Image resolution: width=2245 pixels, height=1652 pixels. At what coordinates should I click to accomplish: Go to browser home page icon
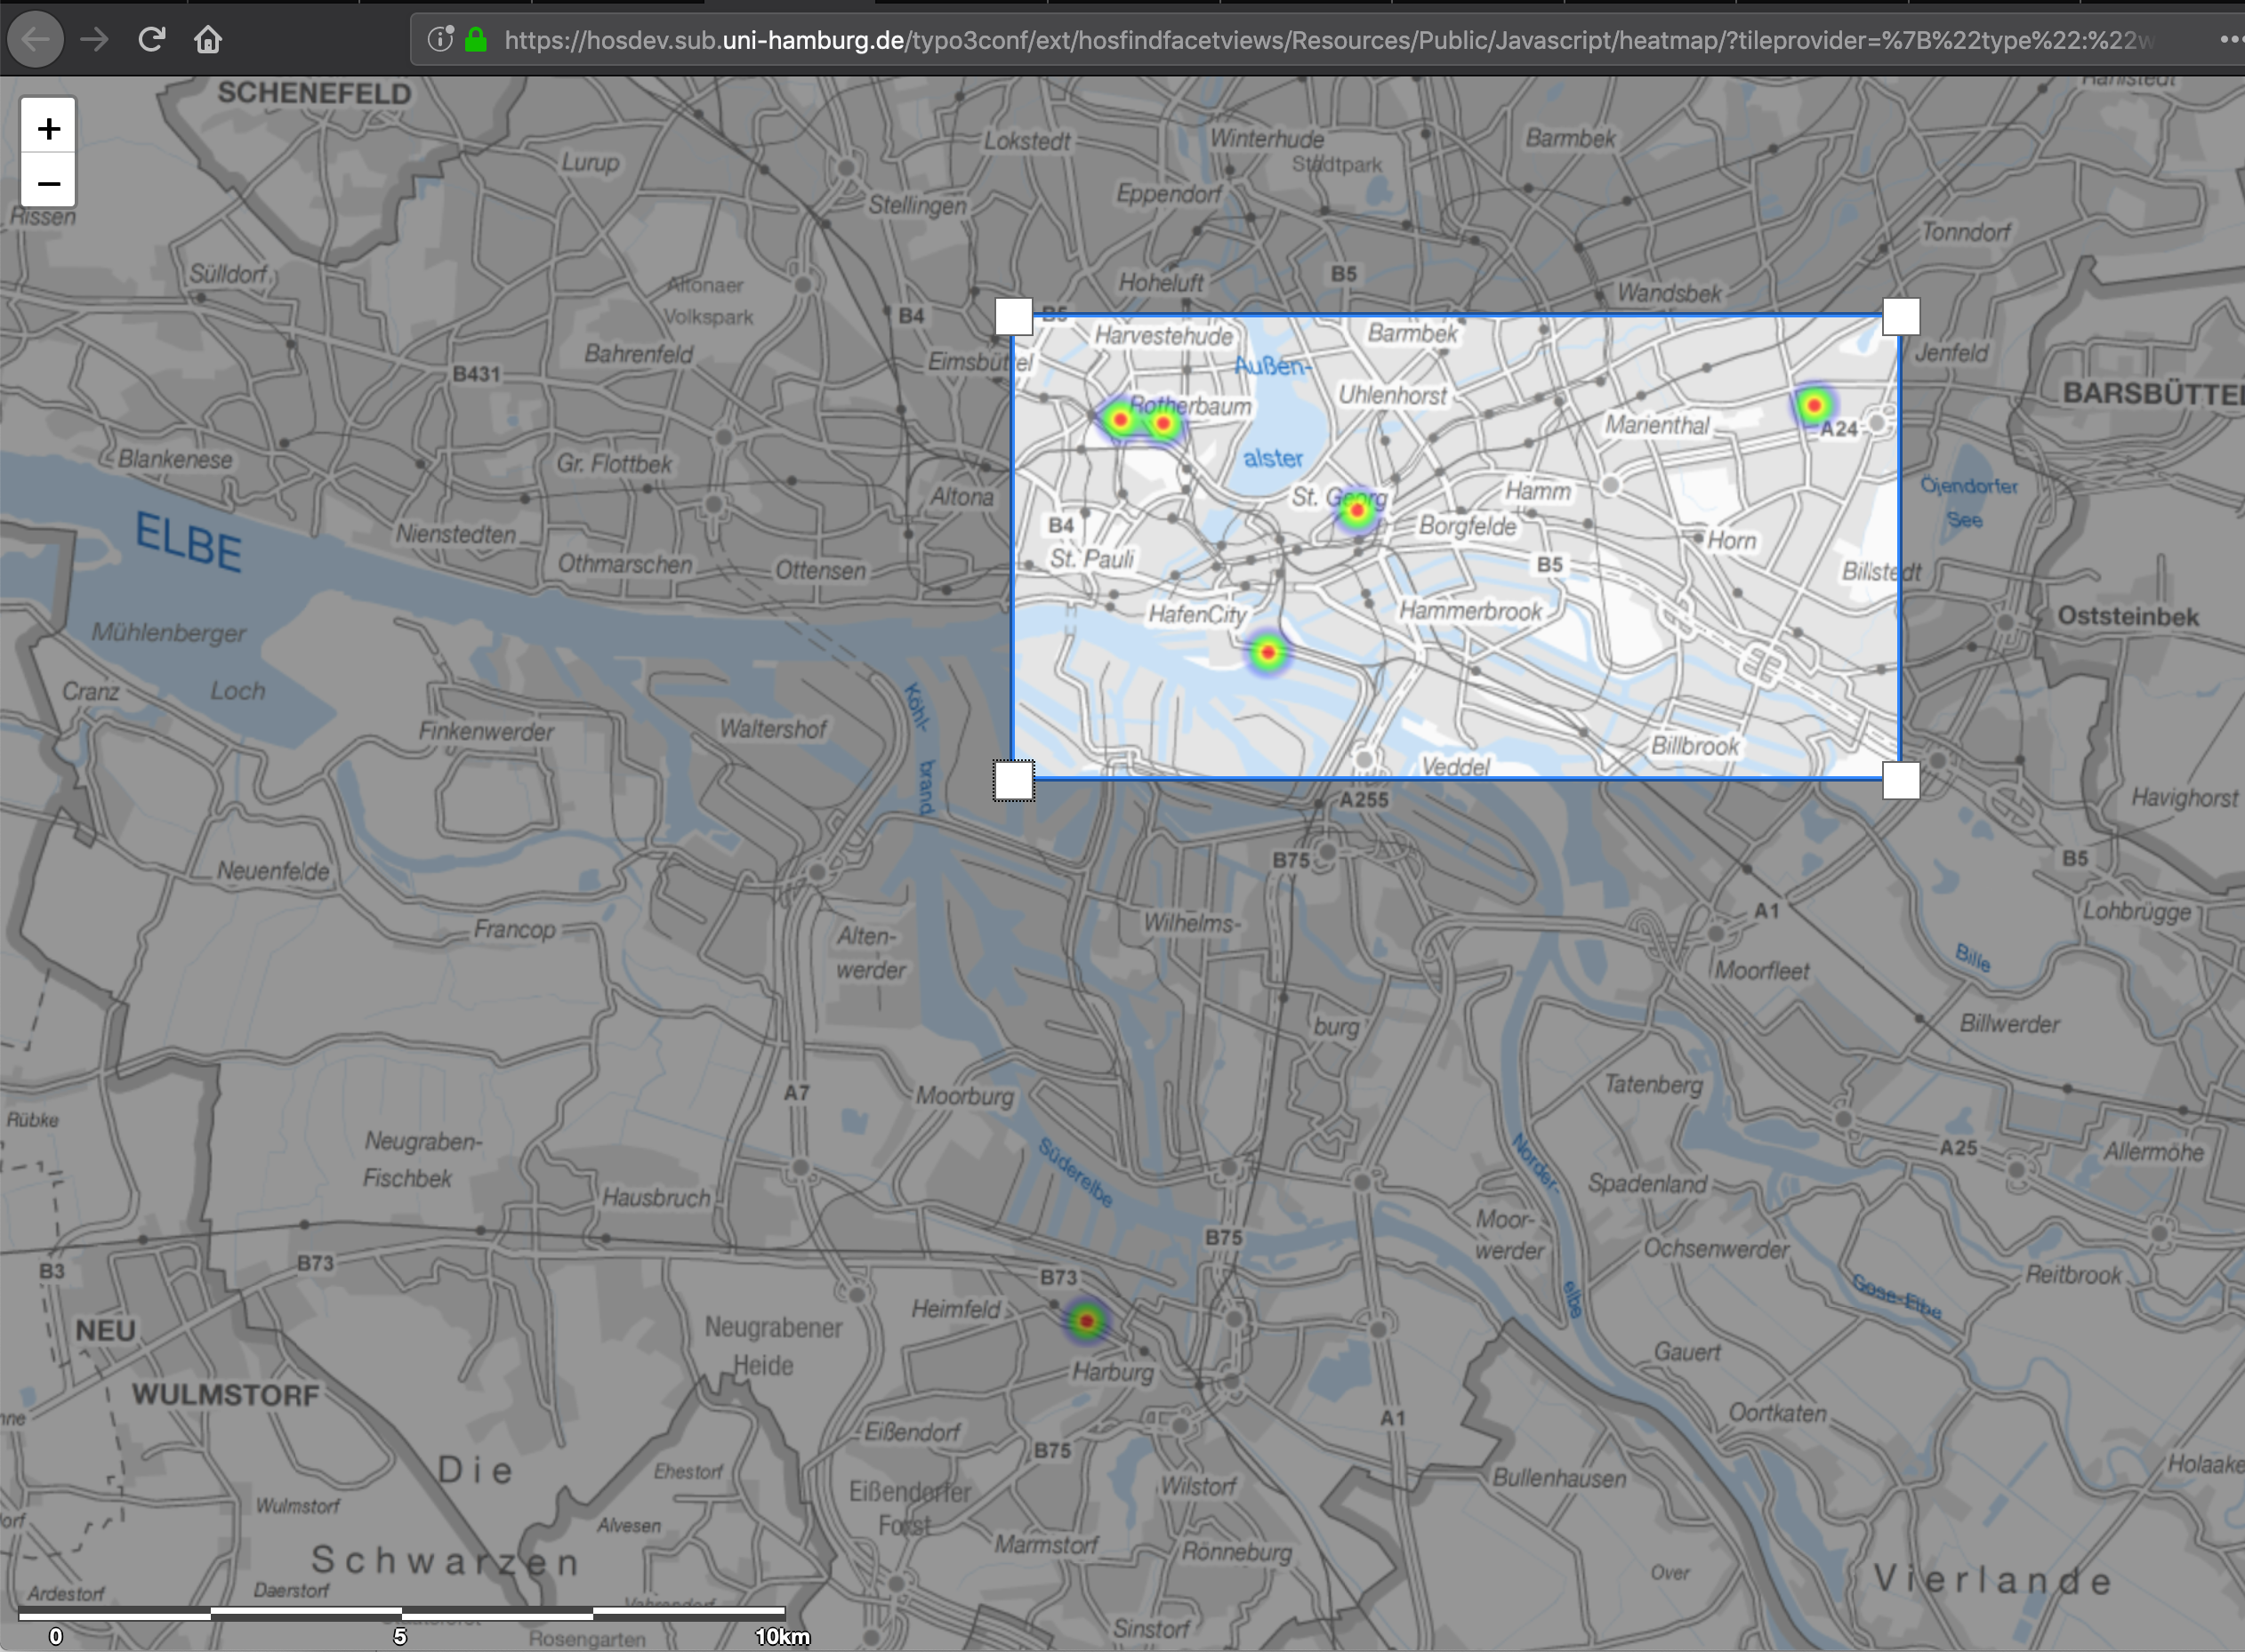pyautogui.click(x=208, y=40)
